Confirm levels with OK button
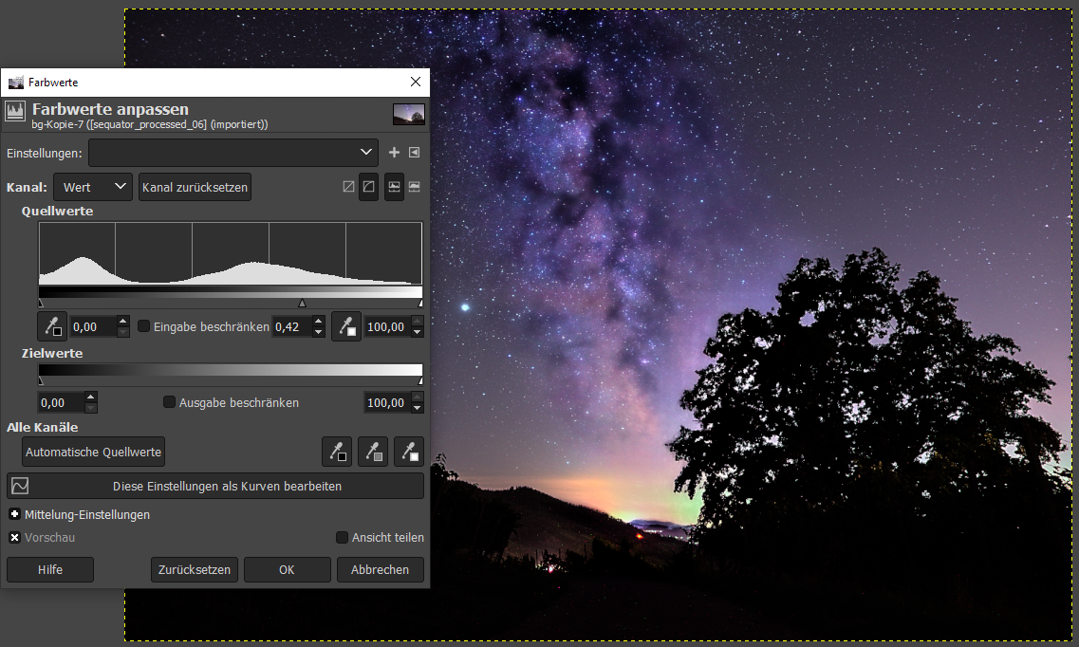Screen dimensions: 1079x647 point(287,569)
